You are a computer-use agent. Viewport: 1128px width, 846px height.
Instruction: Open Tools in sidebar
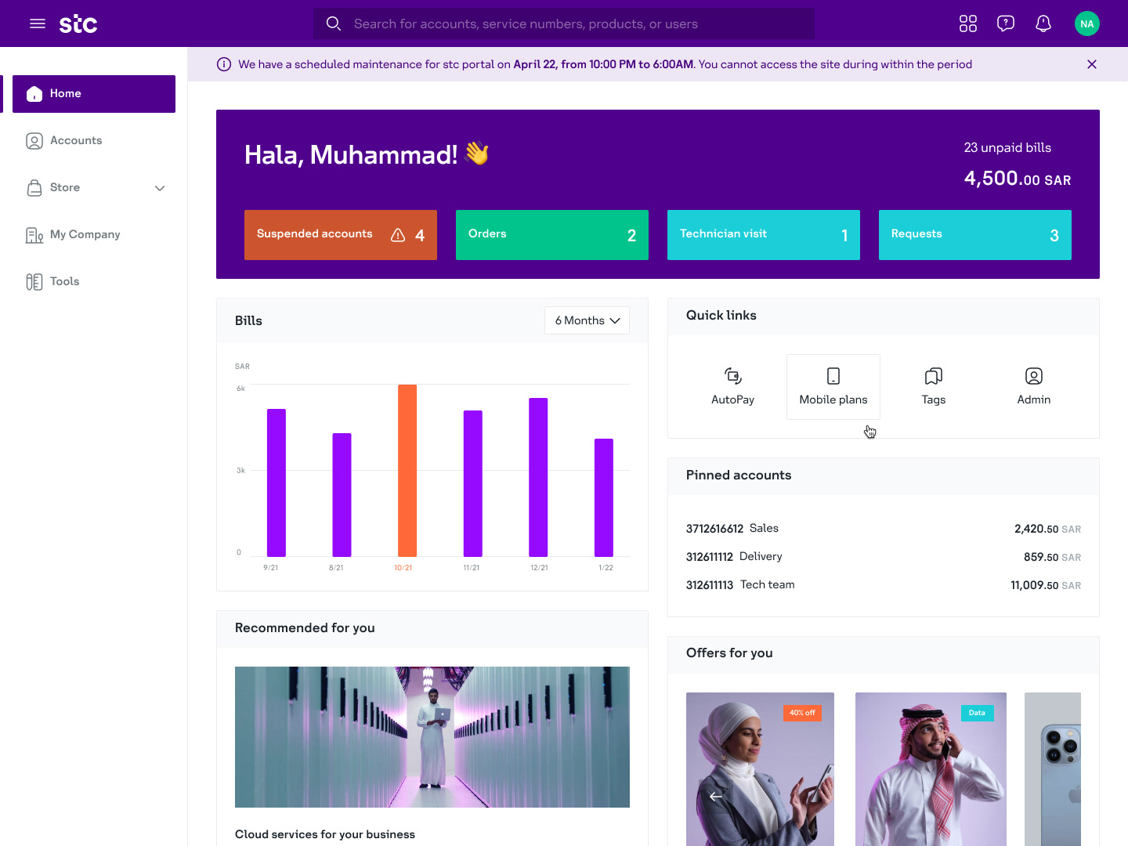[94, 282]
